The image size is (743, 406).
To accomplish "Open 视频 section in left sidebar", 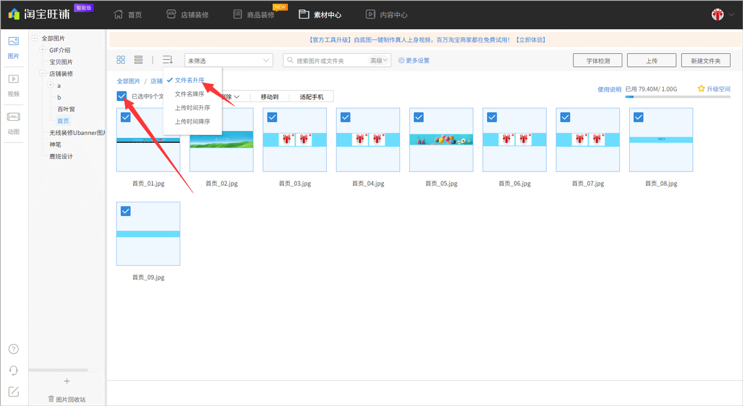I will [14, 85].
